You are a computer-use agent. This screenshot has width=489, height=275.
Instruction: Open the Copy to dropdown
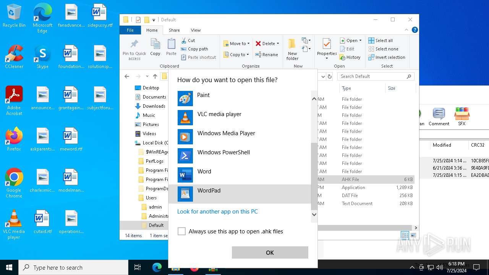click(236, 55)
